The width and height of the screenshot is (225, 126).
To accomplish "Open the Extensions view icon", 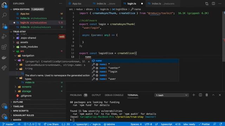I will [4, 47].
